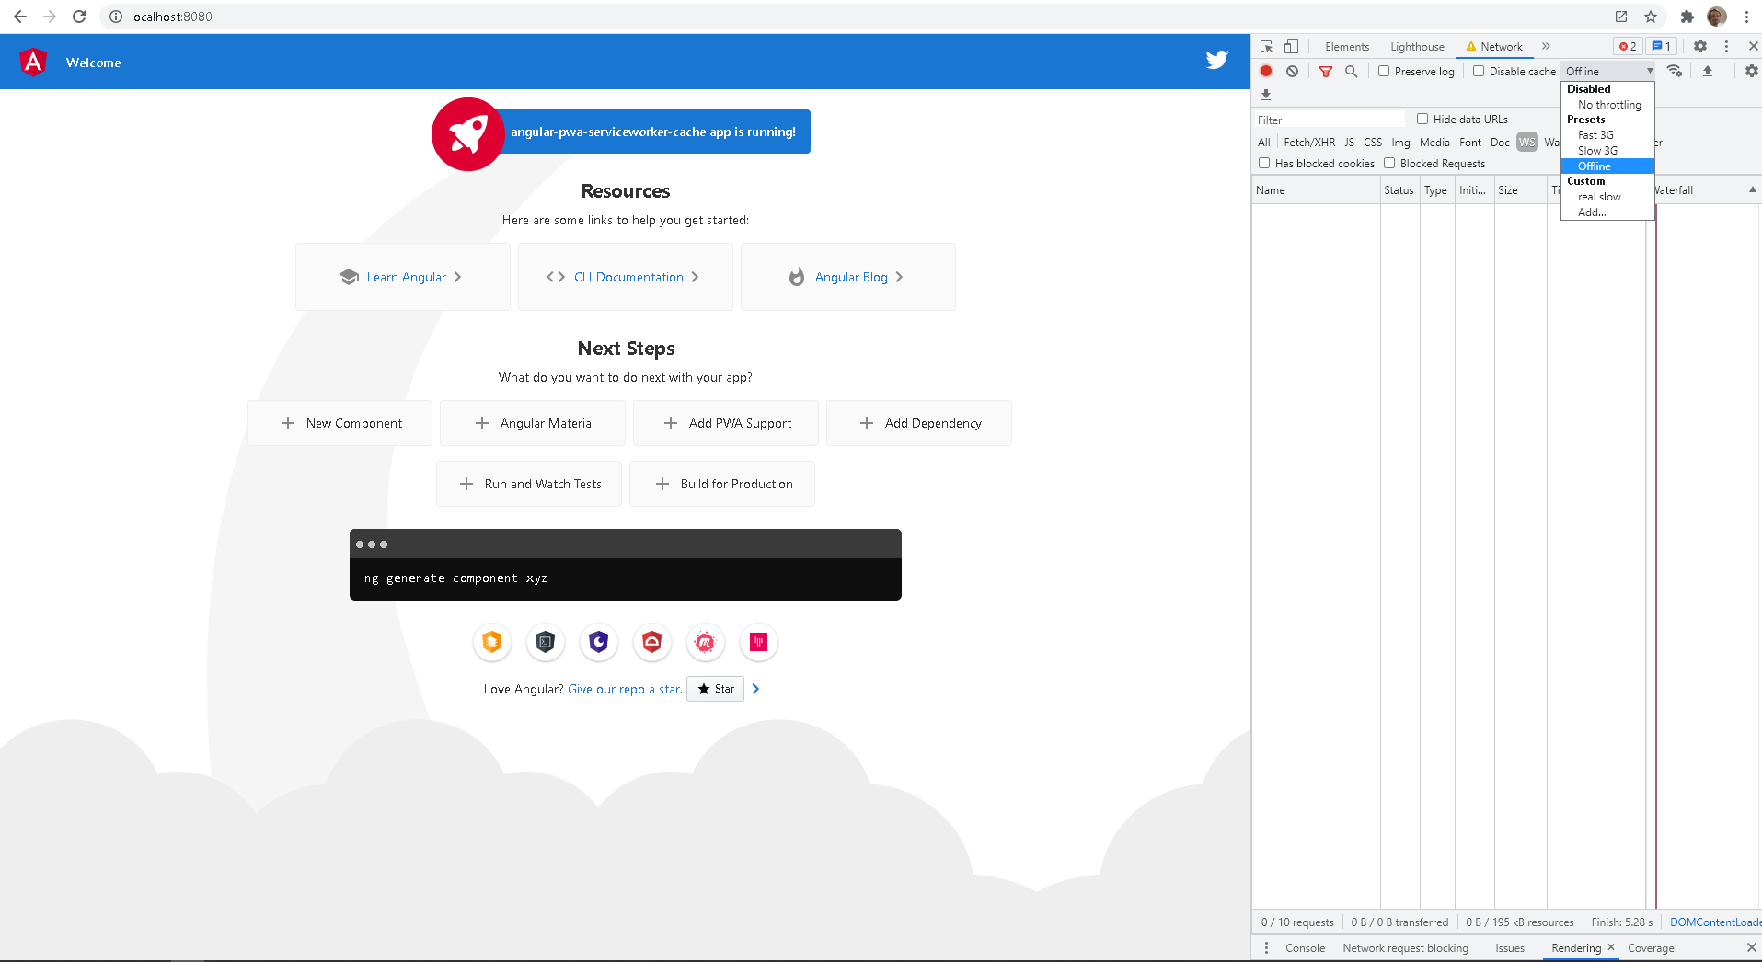This screenshot has width=1762, height=962.
Task: Click the Gitter pink icon
Action: tap(759, 642)
